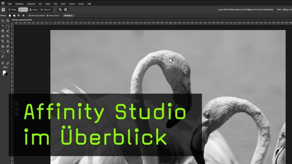292x164 pixels.
Task: Select the tool left of healing bandage
Action: [x=3, y=46]
